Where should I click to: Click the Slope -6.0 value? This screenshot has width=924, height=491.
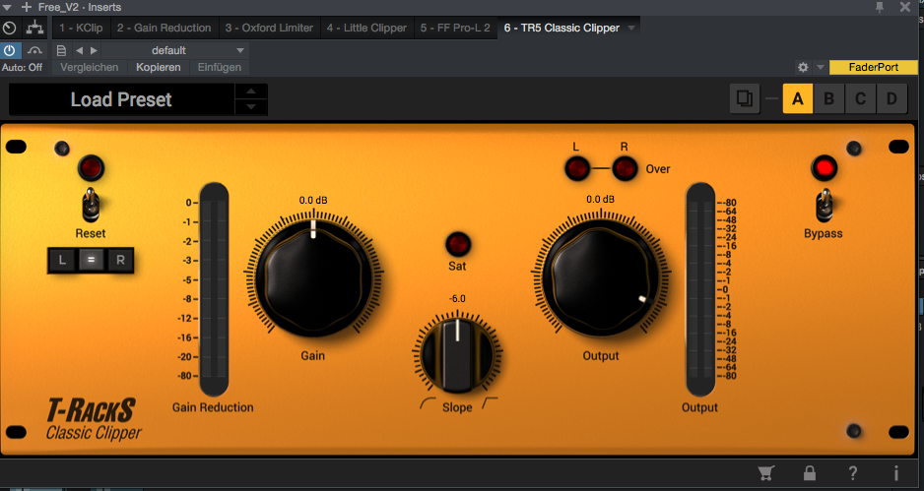point(457,299)
